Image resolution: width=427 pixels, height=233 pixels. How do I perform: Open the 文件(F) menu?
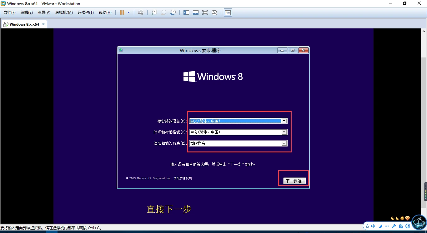(9, 12)
